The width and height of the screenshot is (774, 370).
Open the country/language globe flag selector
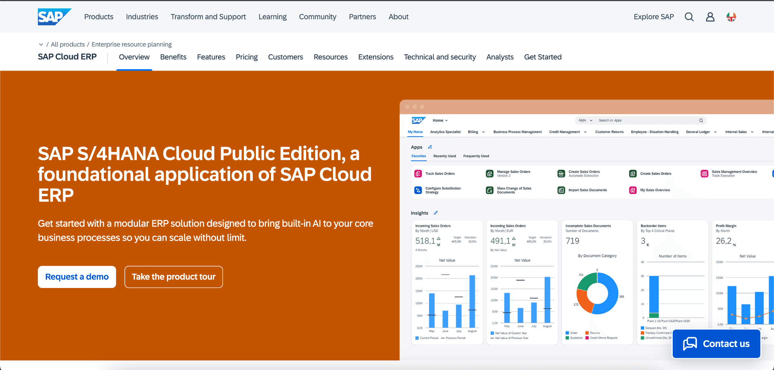tap(731, 17)
